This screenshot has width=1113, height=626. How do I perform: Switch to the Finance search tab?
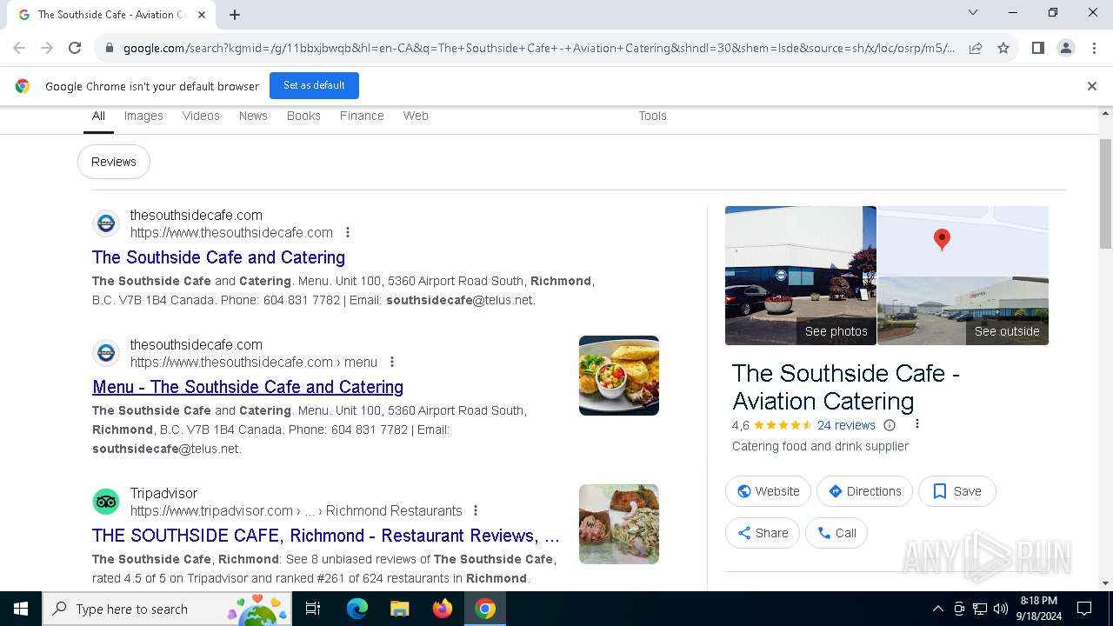362,116
